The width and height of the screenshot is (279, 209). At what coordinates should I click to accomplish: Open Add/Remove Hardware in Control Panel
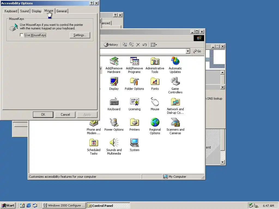click(114, 65)
